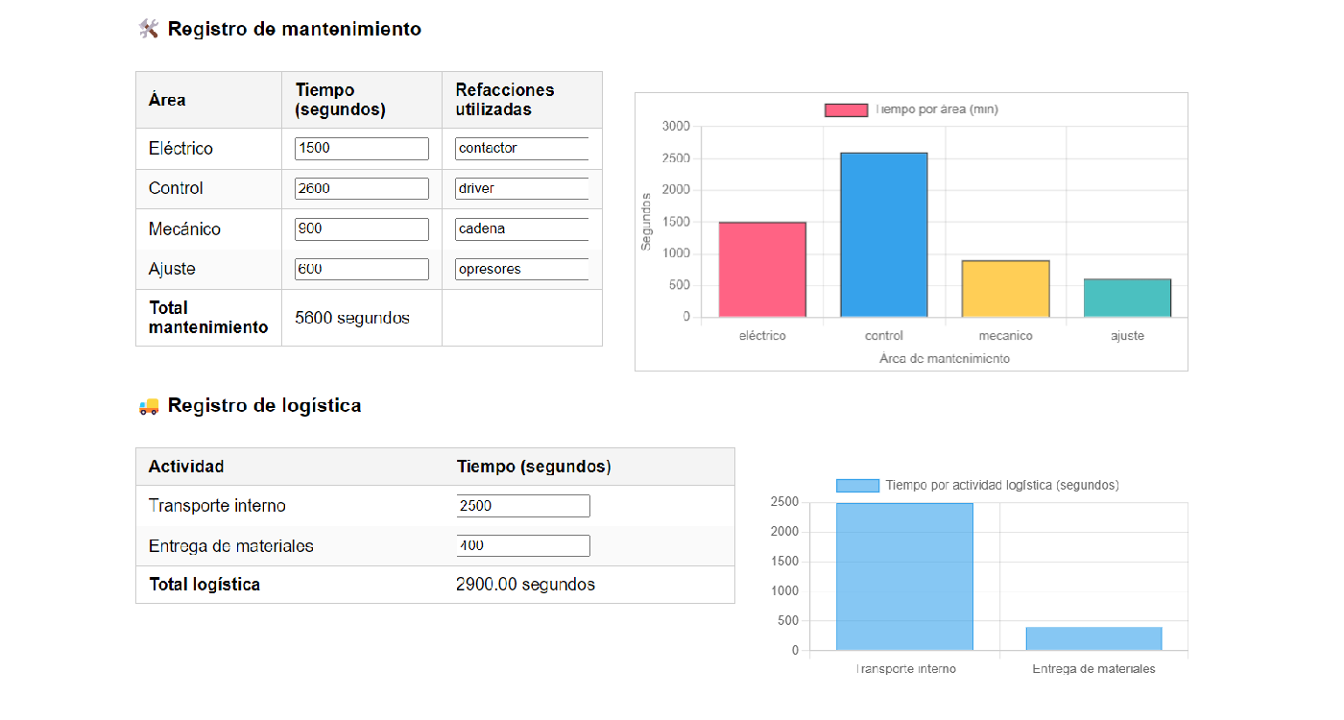This screenshot has height=720, width=1344.
Task: Focus the 'opresores' refacciones field
Action: [x=521, y=270]
